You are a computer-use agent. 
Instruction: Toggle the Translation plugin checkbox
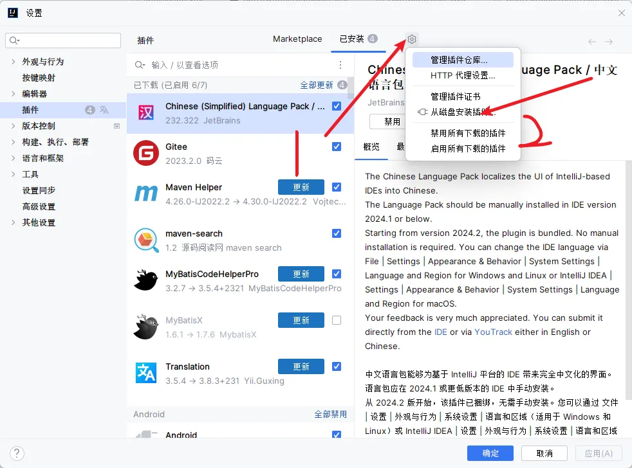pyautogui.click(x=337, y=366)
